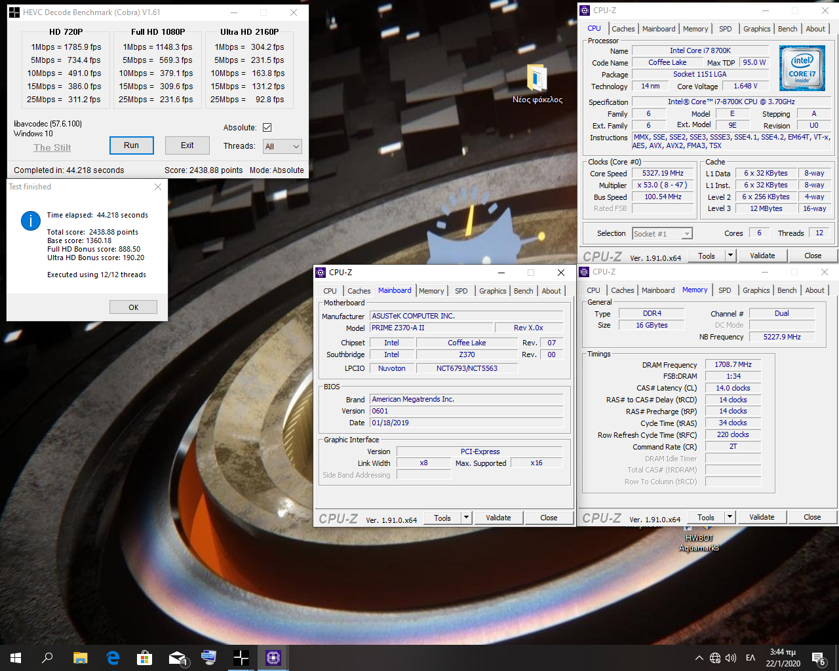Click HEVC Decode Benchmark title bar icon
The image size is (839, 671).
pyautogui.click(x=14, y=12)
